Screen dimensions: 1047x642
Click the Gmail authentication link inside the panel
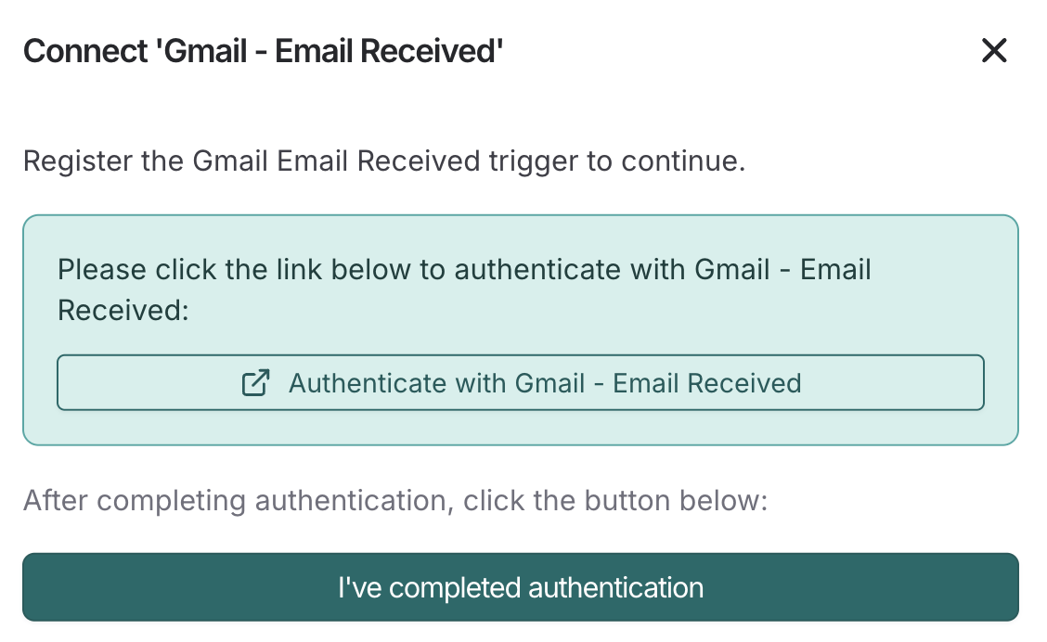pyautogui.click(x=521, y=382)
